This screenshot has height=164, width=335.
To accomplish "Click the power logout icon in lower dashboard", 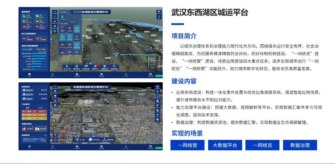I will [x=55, y=139].
